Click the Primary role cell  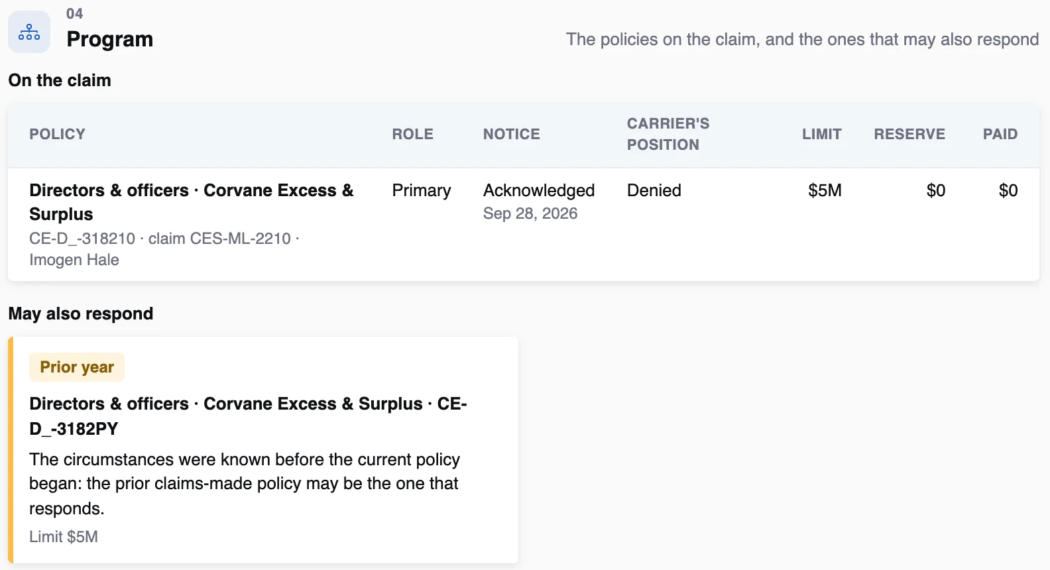point(422,190)
